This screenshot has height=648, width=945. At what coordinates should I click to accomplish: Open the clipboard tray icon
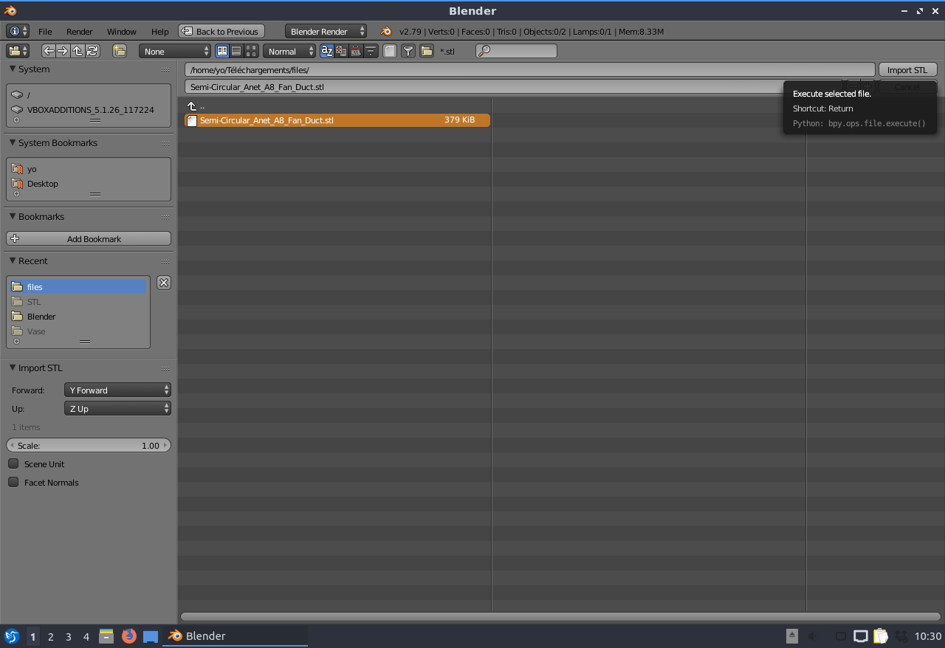click(881, 635)
